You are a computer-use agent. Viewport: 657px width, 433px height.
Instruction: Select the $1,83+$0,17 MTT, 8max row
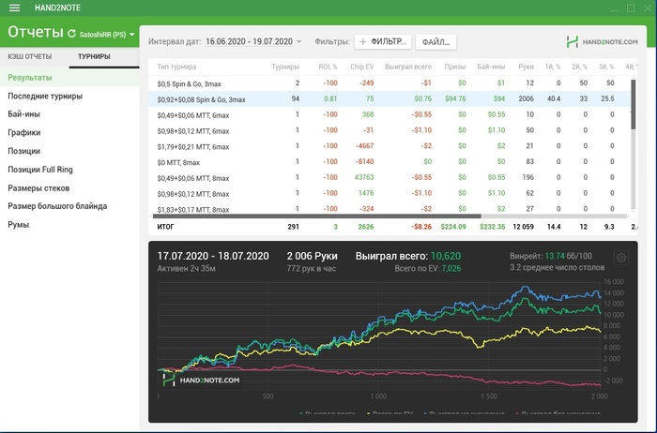(390, 209)
